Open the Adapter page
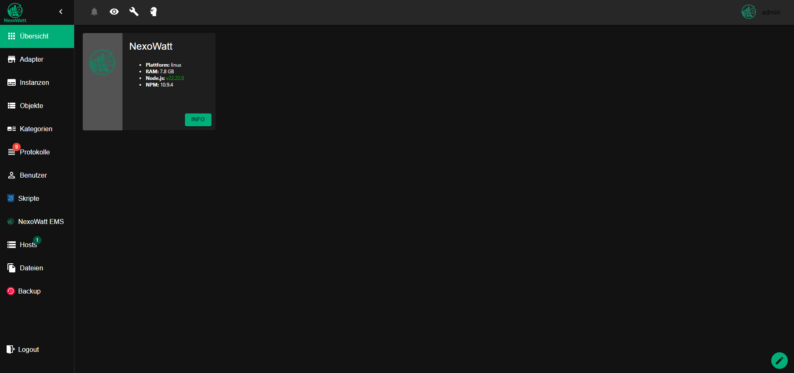 (37, 60)
